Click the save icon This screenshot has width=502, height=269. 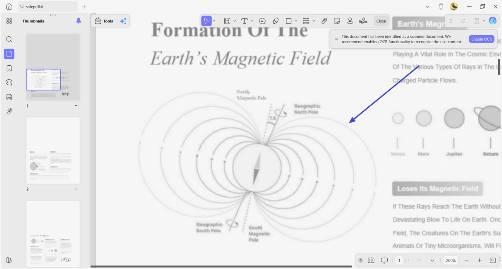coord(477,21)
